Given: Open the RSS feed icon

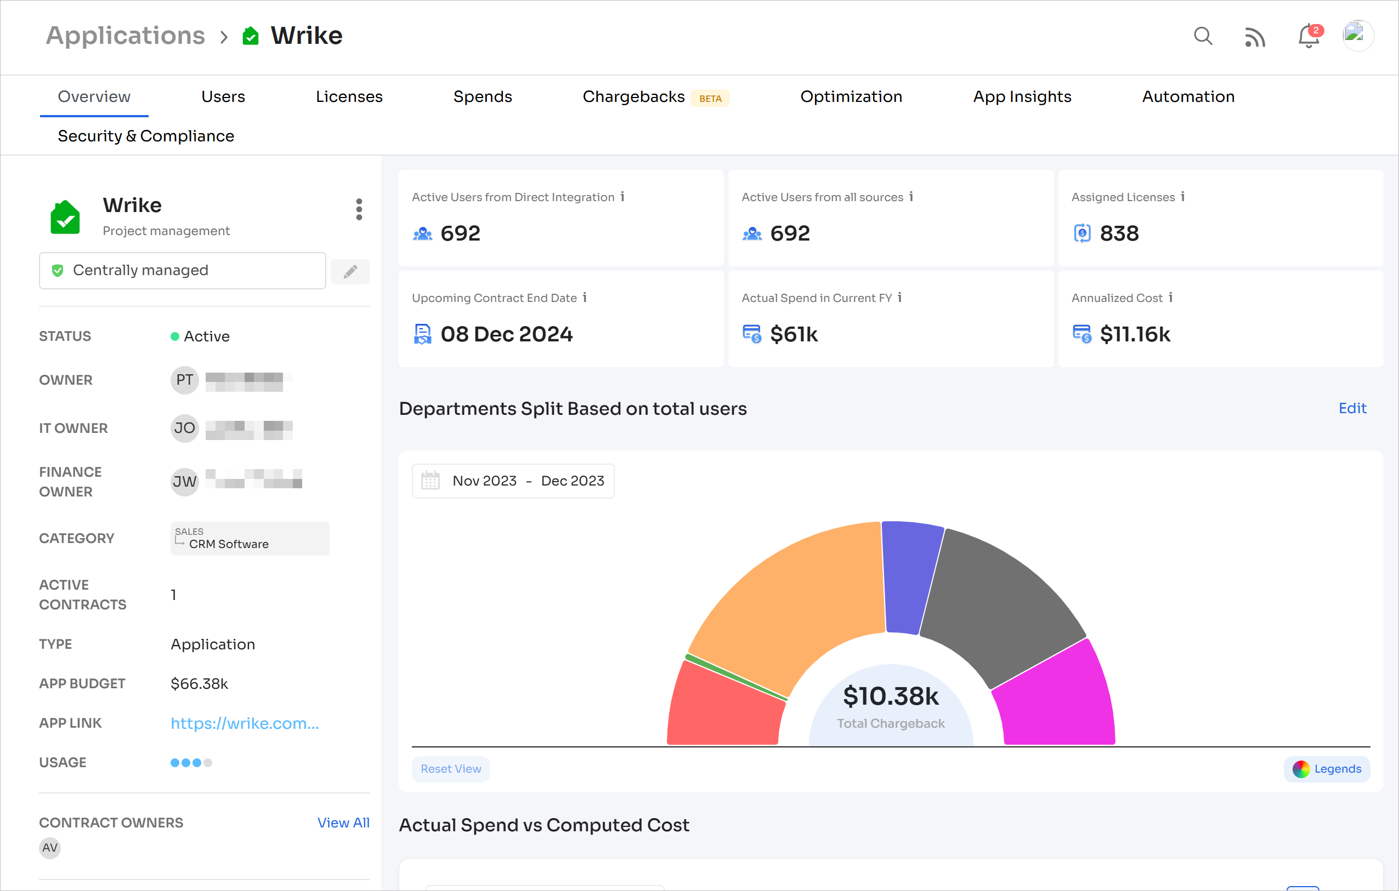Looking at the screenshot, I should coord(1254,37).
